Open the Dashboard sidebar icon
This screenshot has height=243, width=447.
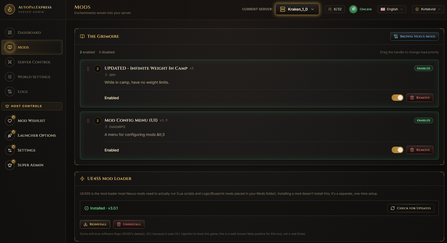[10, 32]
